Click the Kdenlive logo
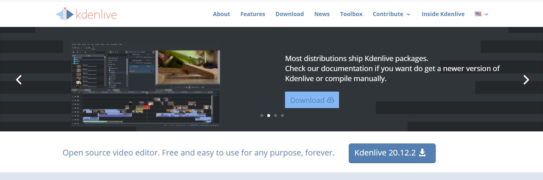The width and height of the screenshot is (543, 180). click(86, 14)
